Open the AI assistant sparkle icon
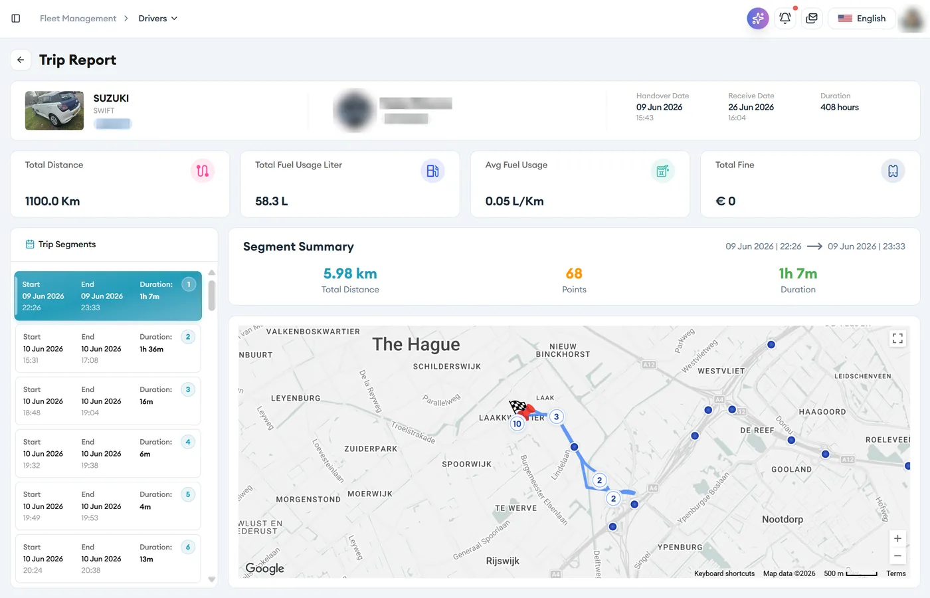Image resolution: width=930 pixels, height=598 pixels. pos(757,19)
